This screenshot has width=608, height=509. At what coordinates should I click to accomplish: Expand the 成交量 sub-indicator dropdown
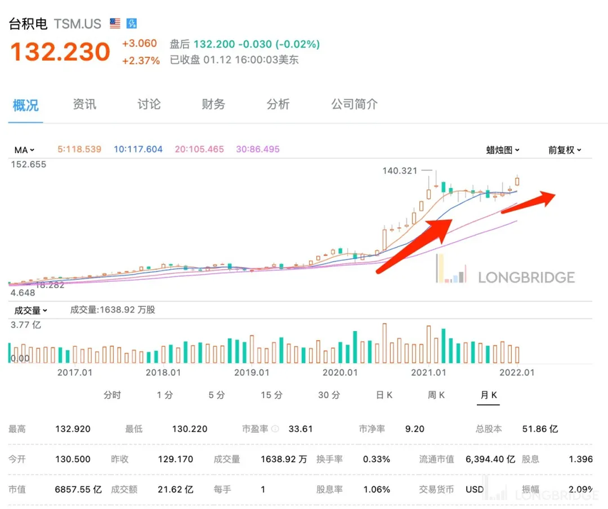point(30,310)
